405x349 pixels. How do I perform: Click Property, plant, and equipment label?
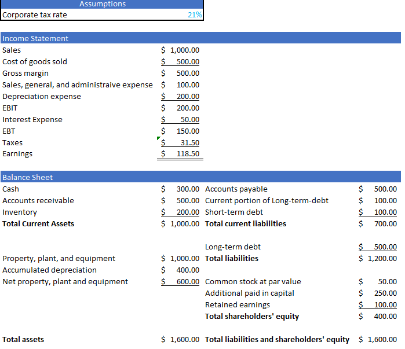pyautogui.click(x=59, y=259)
